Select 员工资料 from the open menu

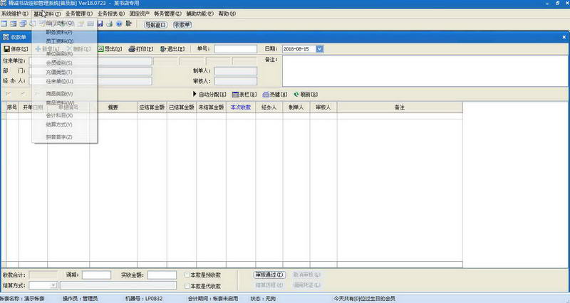tap(59, 42)
